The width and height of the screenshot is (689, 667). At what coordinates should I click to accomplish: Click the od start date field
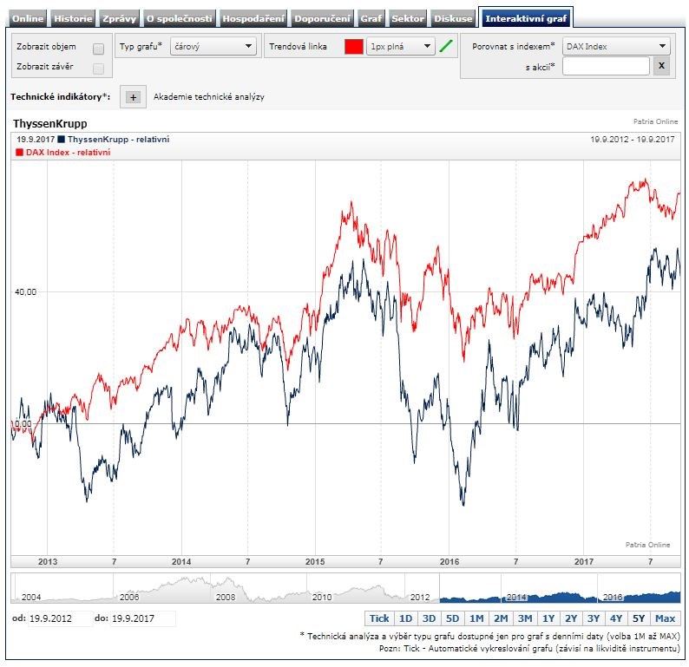[59, 618]
